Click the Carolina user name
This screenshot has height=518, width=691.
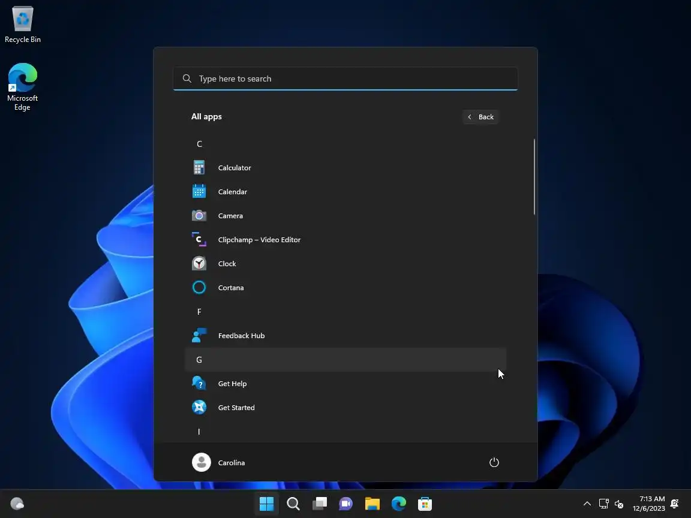click(232, 462)
